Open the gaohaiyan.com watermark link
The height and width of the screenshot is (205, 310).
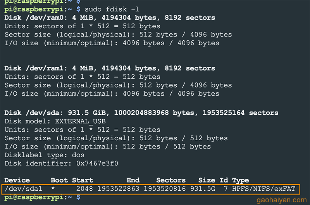click(282, 200)
